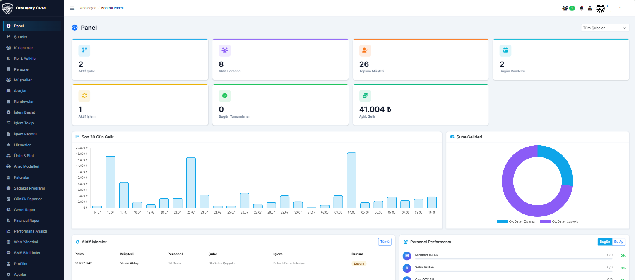The width and height of the screenshot is (635, 280).
Task: Click the Bugün Randevu calendar icon
Action: [505, 50]
